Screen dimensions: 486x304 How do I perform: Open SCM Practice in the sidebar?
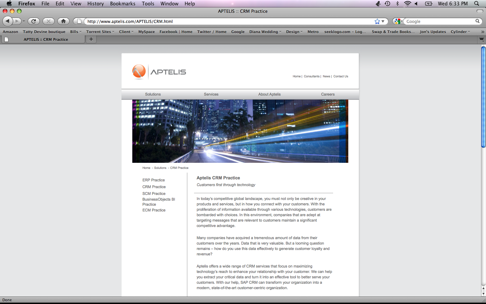154,194
